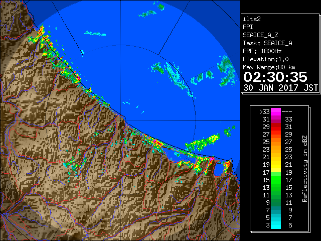Click the magenta >33 dBZ legend swatch
The image size is (321, 241).
pyautogui.click(x=276, y=112)
